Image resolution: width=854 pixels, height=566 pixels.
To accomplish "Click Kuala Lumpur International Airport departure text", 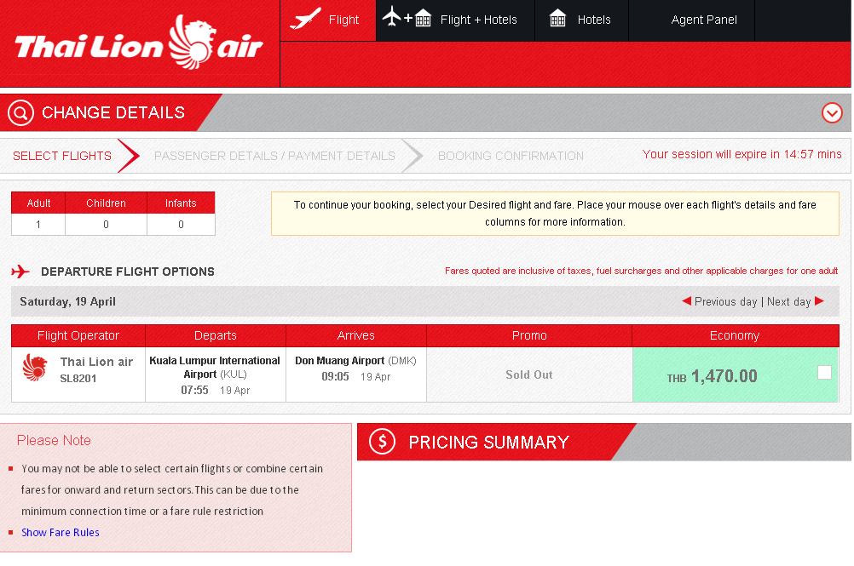I will (215, 368).
